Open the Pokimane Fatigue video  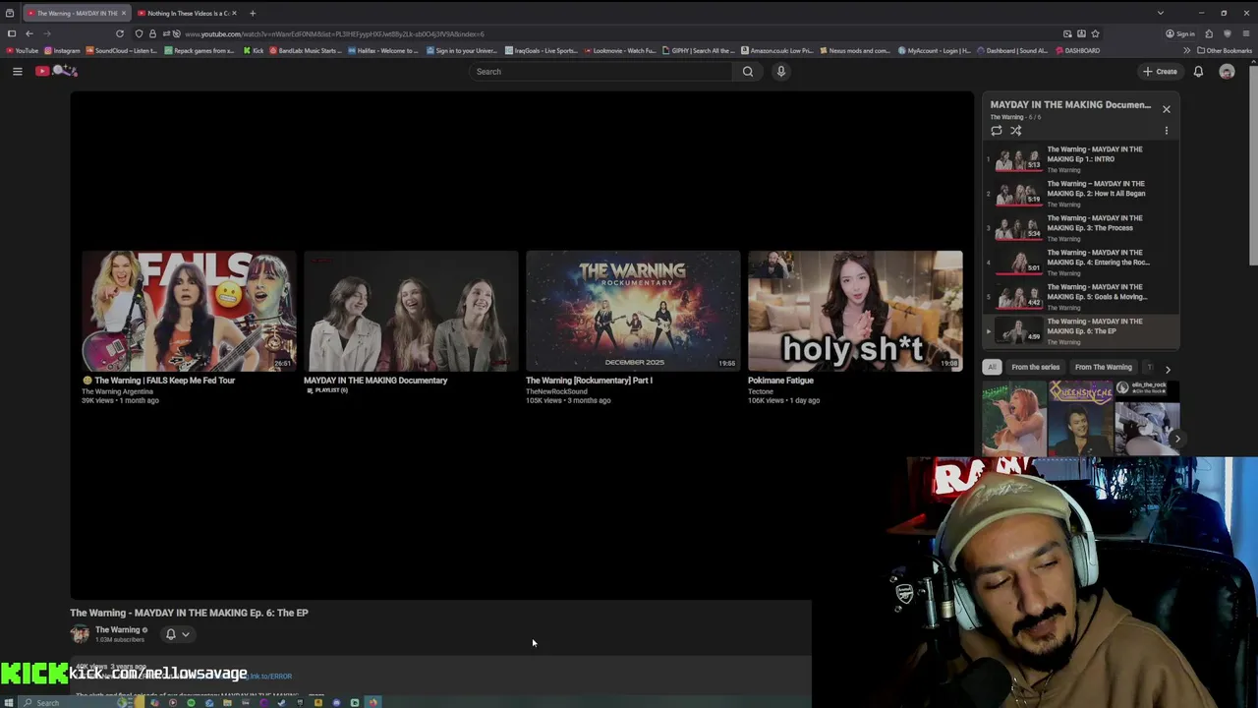(x=855, y=311)
